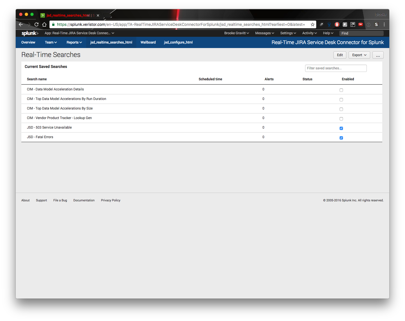405x321 pixels.
Task: Open the Export dropdown button
Action: [359, 55]
